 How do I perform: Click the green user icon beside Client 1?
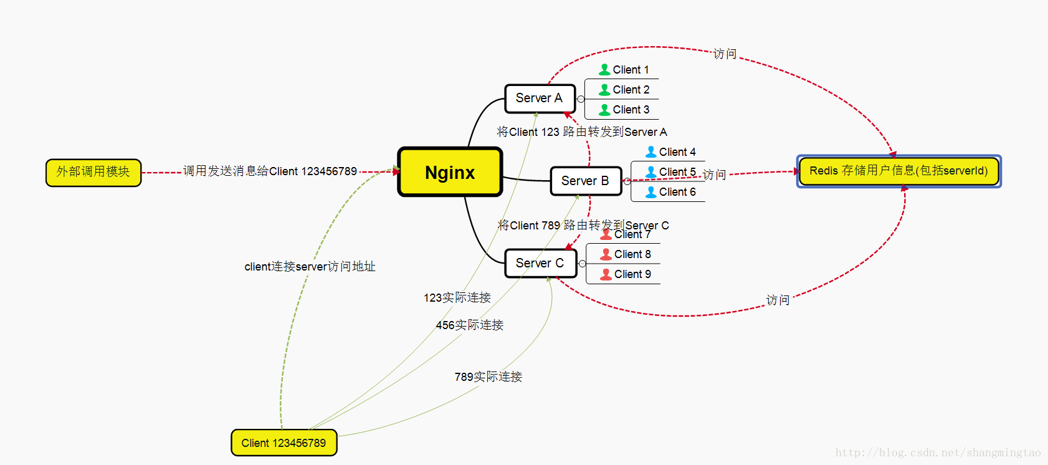point(604,69)
